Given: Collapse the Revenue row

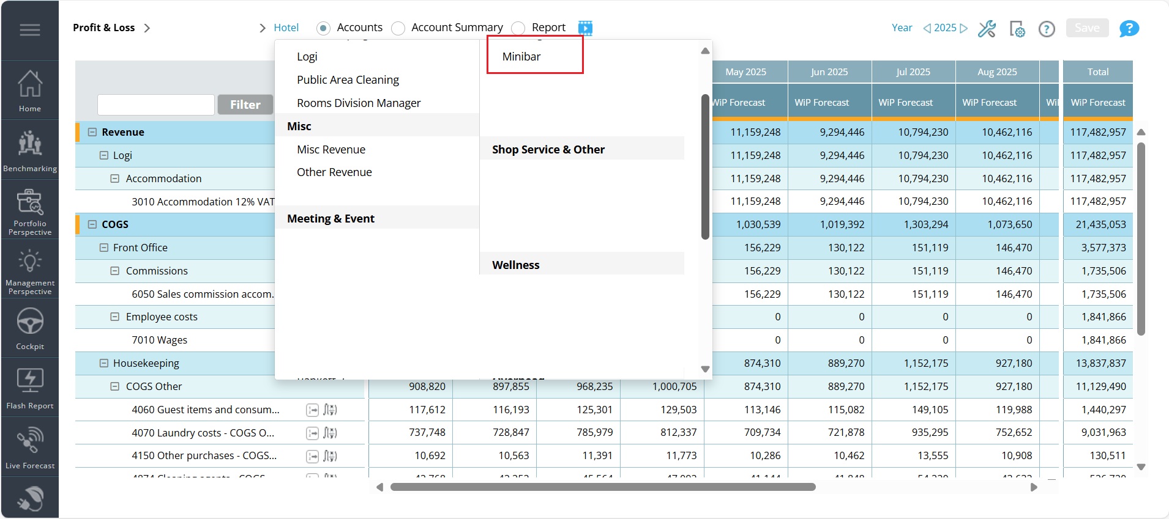Looking at the screenshot, I should [92, 132].
